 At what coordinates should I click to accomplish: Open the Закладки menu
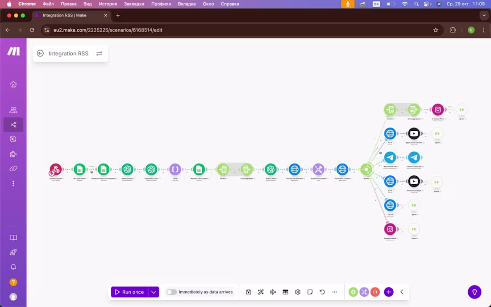coord(134,4)
